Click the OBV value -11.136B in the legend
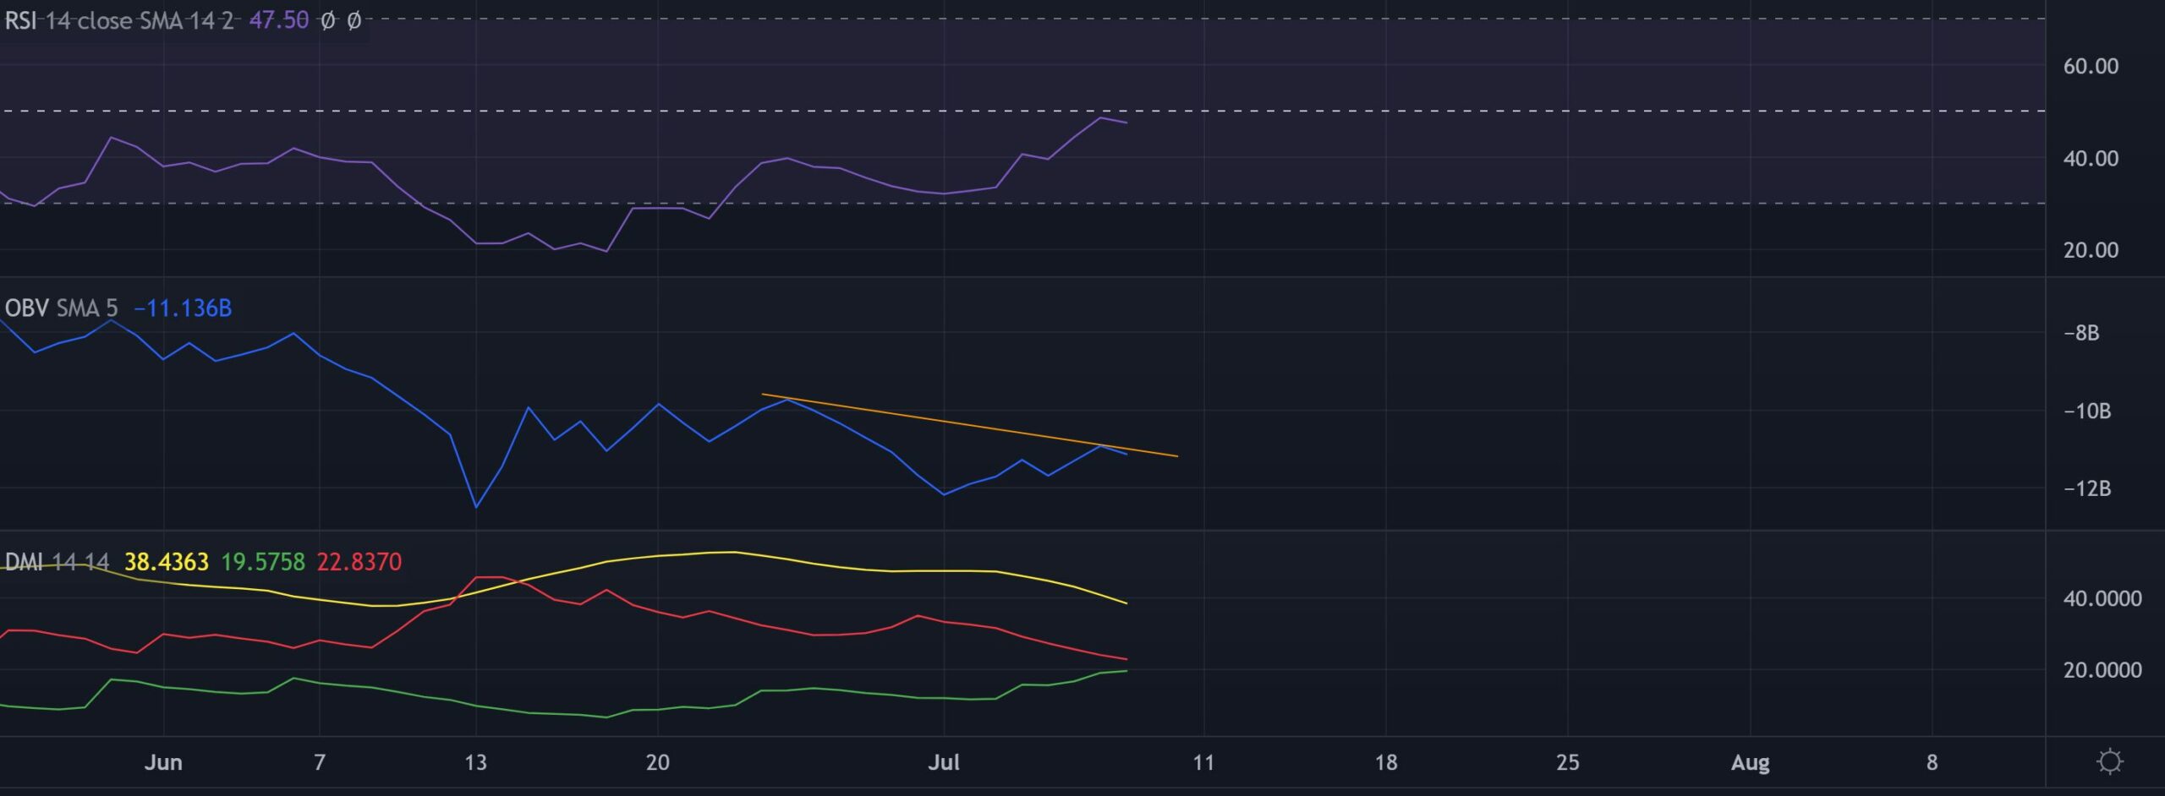The width and height of the screenshot is (2165, 796). [x=183, y=308]
